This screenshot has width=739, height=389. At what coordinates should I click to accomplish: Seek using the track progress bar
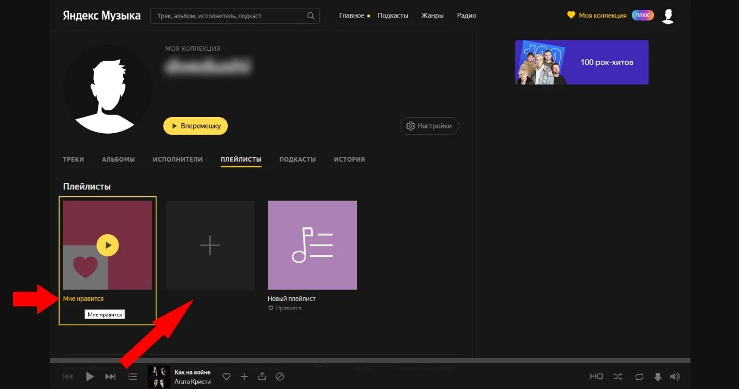370,361
